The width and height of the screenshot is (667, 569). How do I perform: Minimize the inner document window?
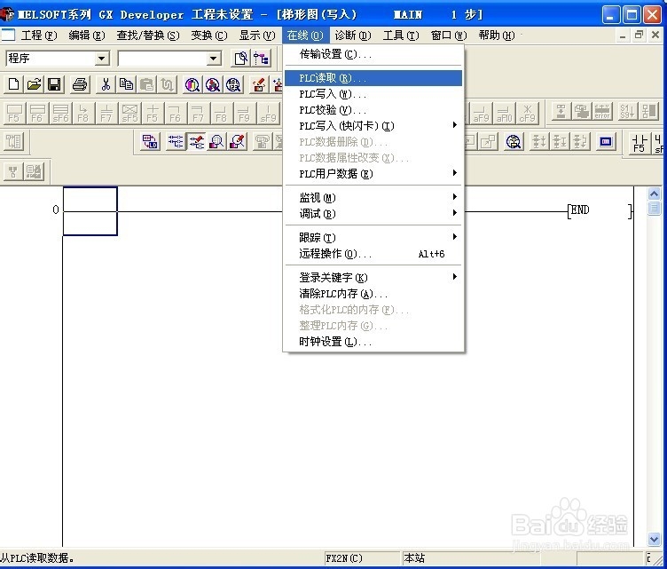tap(623, 35)
